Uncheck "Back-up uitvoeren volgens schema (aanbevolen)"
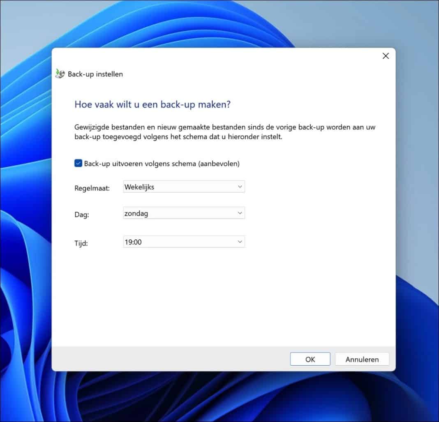This screenshot has height=422, width=439. (78, 163)
